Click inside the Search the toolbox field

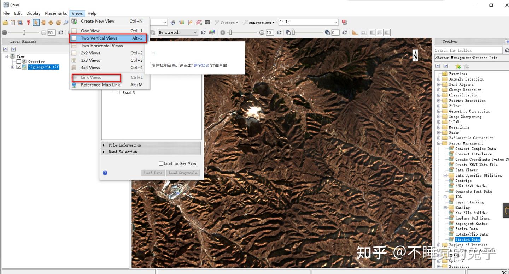pyautogui.click(x=468, y=50)
